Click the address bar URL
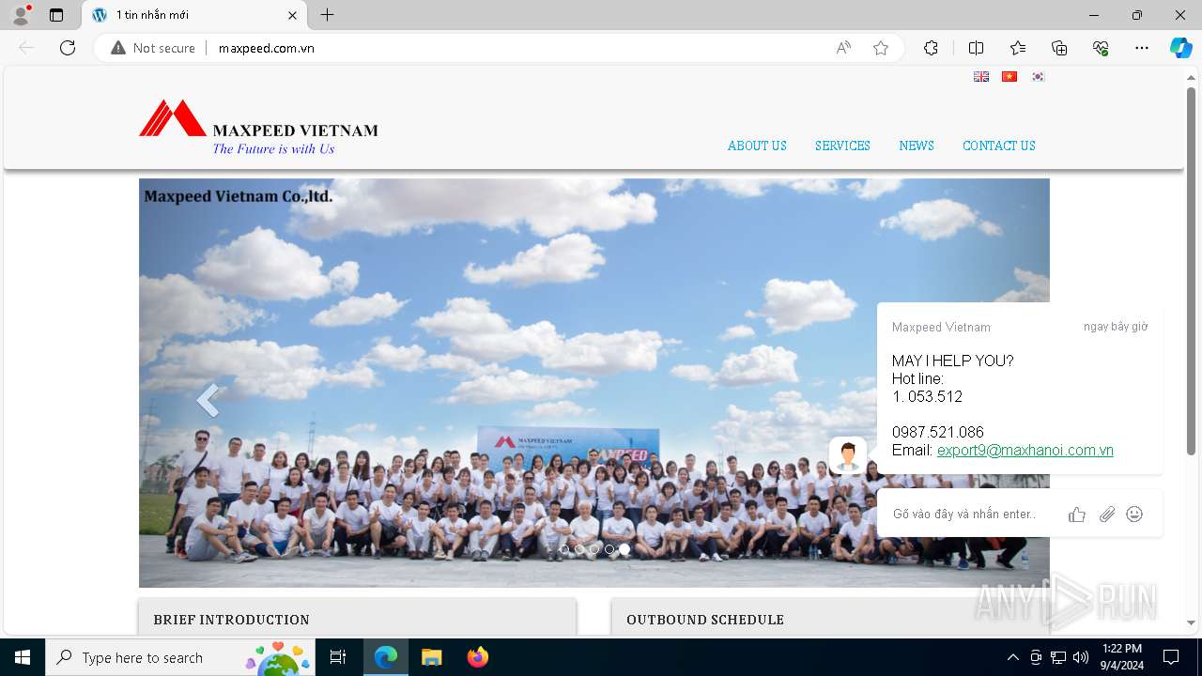Image resolution: width=1202 pixels, height=676 pixels. (x=267, y=48)
